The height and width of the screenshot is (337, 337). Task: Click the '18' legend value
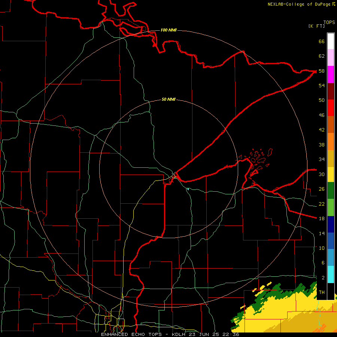[x=322, y=219]
